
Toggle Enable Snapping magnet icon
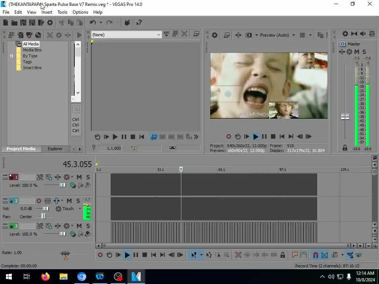315,255
